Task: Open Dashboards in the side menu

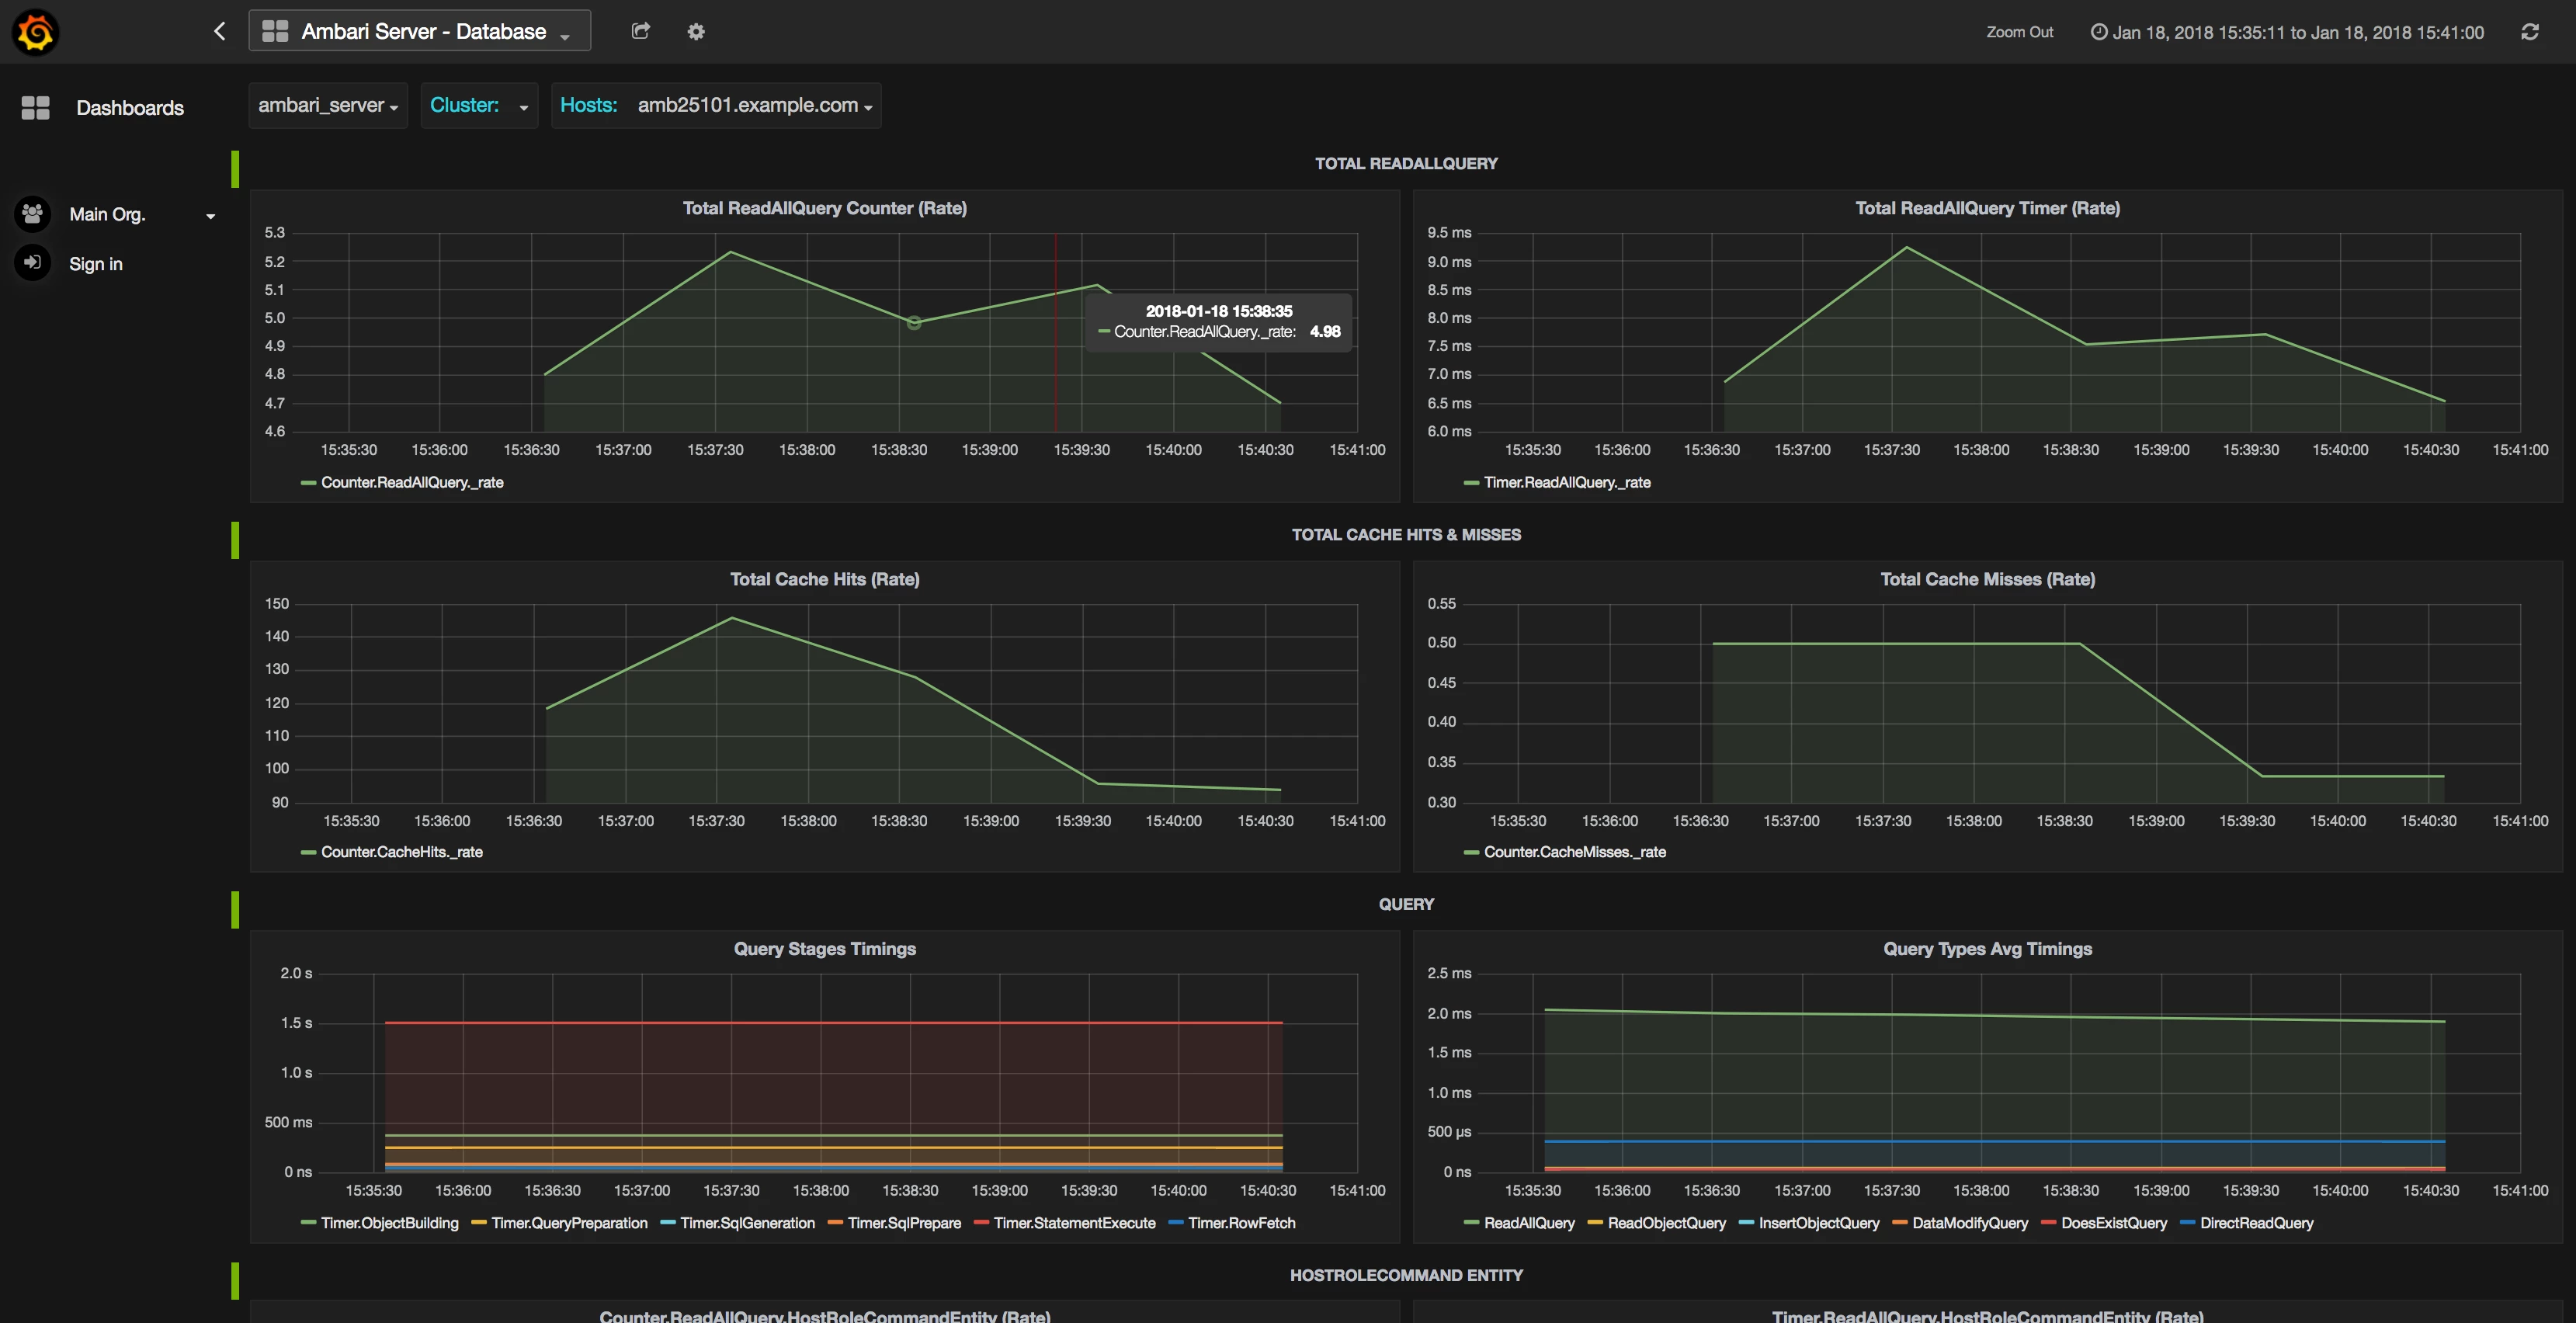Action: (x=130, y=108)
